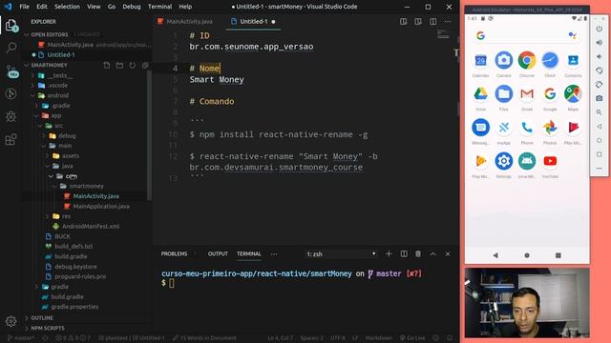
Task: Split the terminal panel
Action: point(404,254)
